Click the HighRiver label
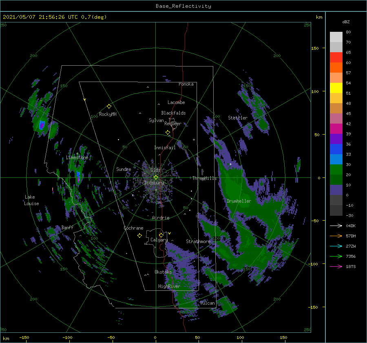Viewport: 367px width, 343px height. (169, 286)
